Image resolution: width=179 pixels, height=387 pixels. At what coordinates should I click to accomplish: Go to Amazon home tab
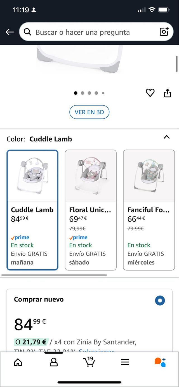pyautogui.click(x=18, y=362)
